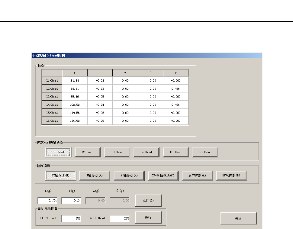Click the X coordinate input field

click(x=47, y=201)
